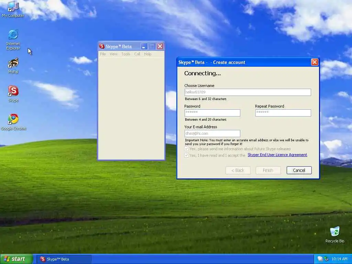Click the E-mail Address field
This screenshot has height=264, width=352.
pos(212,134)
